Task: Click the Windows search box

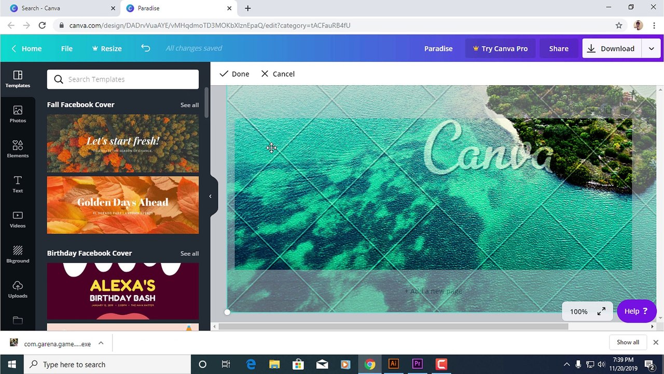Action: tap(107, 364)
